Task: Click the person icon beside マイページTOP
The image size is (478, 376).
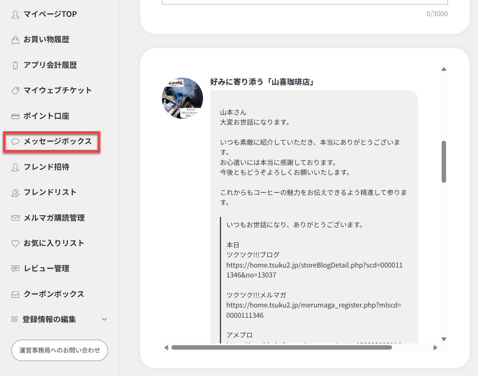Action: 15,14
